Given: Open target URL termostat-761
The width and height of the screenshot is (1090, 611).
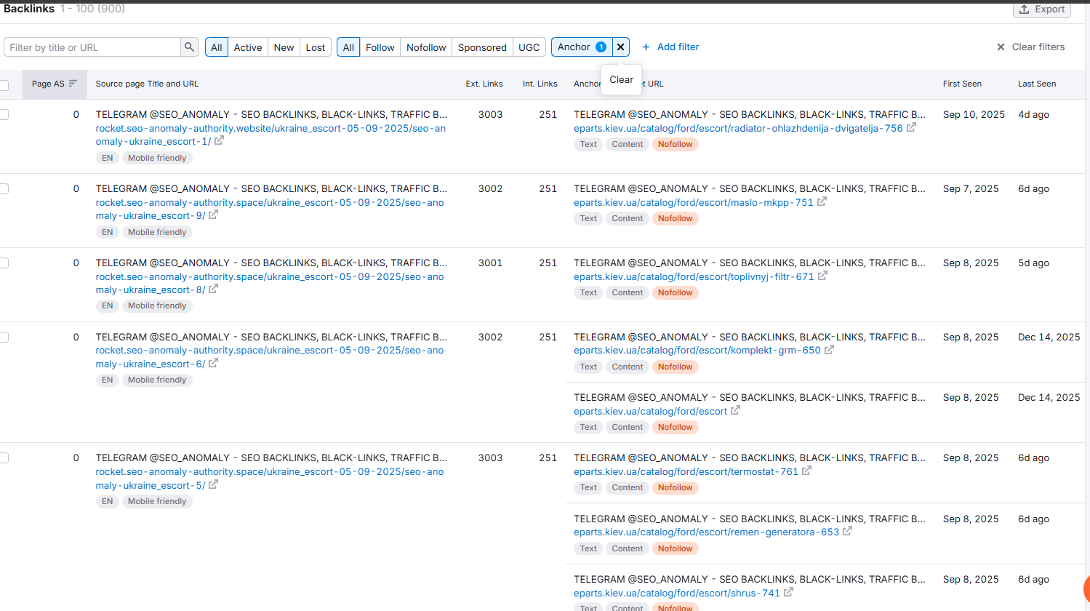Looking at the screenshot, I should (x=686, y=472).
